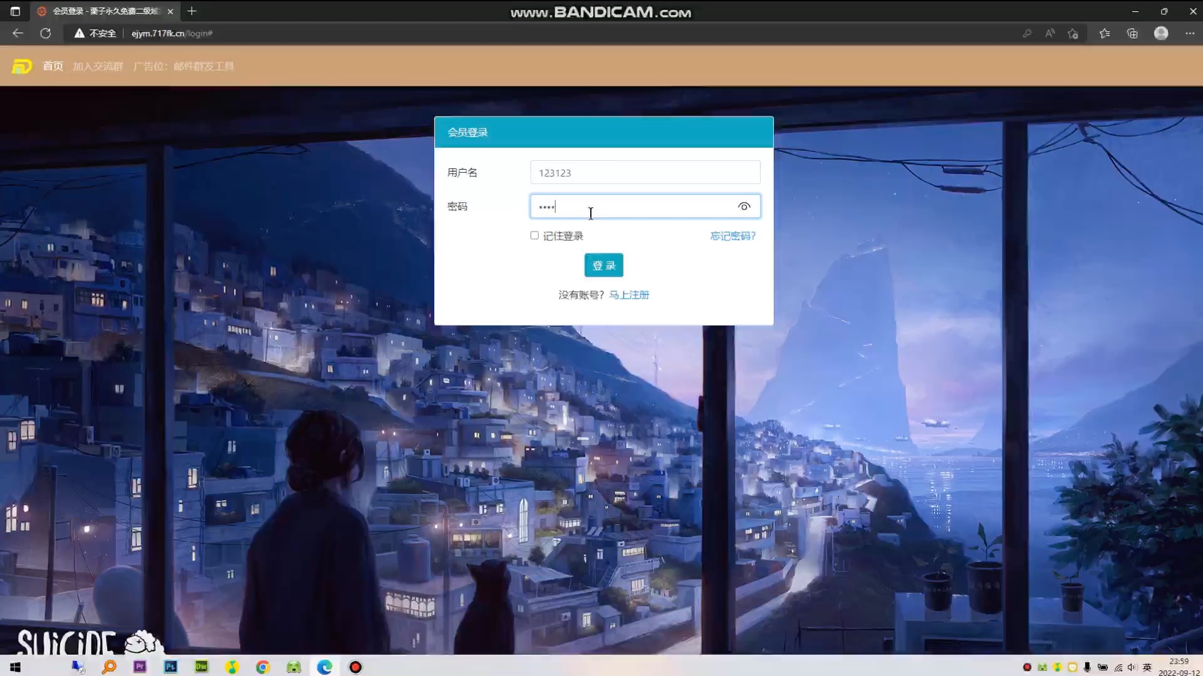Launch Dreamweaver from the taskbar

(x=201, y=667)
